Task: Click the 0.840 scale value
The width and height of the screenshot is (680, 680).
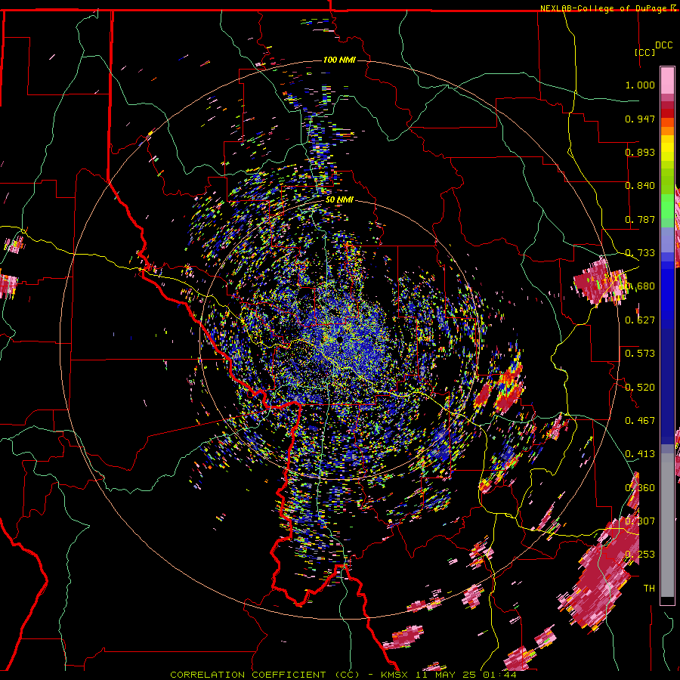Action: tap(640, 186)
